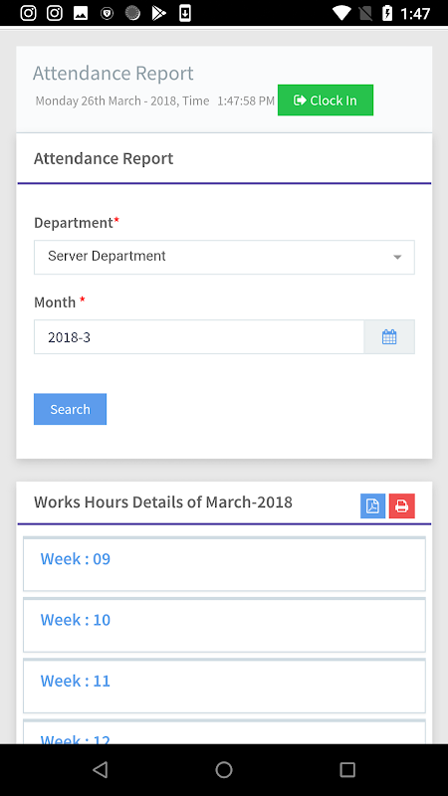Tap the download notification icon in status bar
The height and width of the screenshot is (796, 448).
point(185,13)
